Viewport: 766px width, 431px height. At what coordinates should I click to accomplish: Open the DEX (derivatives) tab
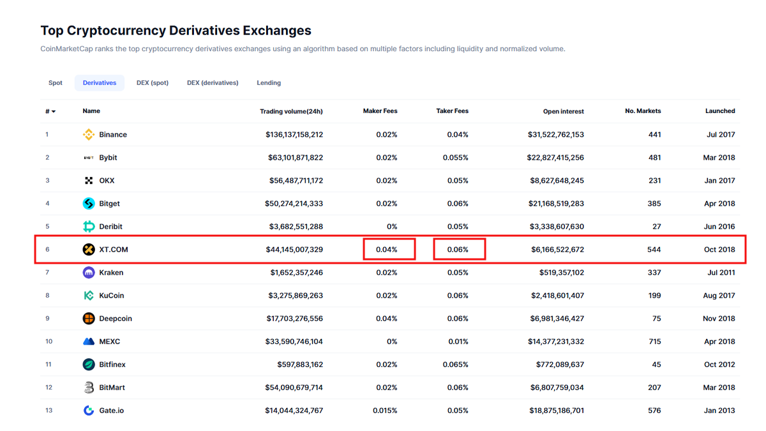click(213, 83)
